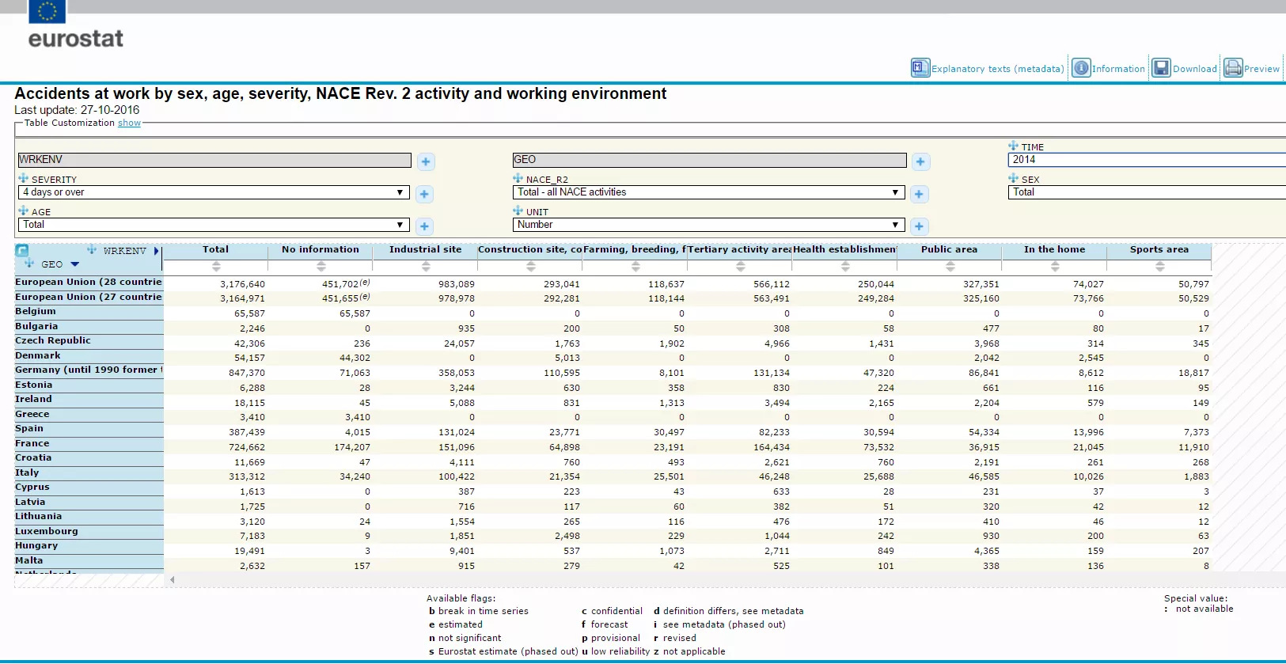This screenshot has width=1286, height=664.
Task: Click the plus button beside NACE_R2 dropdown
Action: (919, 194)
